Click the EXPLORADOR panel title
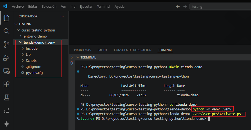This screenshot has height=130, width=251. click(28, 16)
